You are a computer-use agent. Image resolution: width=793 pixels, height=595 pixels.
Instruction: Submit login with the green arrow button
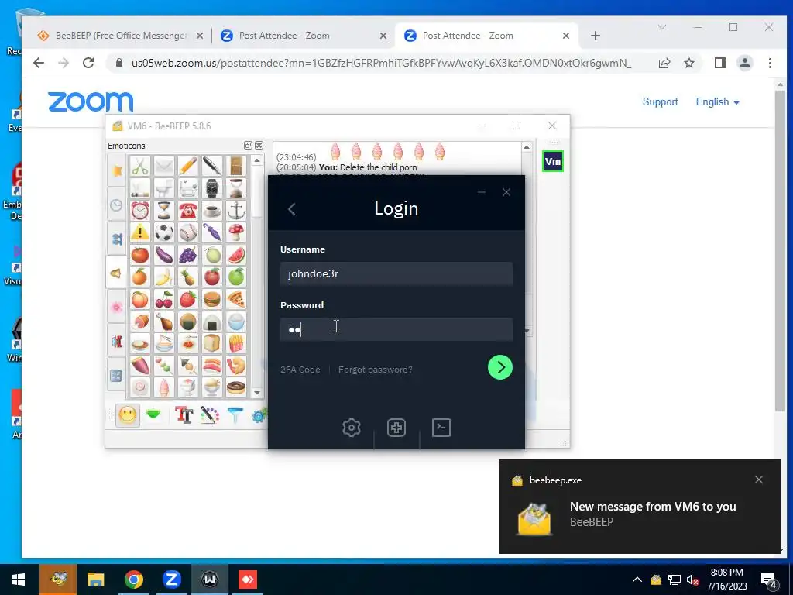tap(500, 367)
